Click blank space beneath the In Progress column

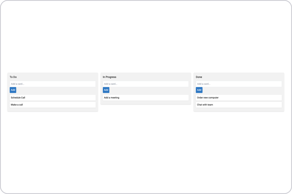point(146,149)
